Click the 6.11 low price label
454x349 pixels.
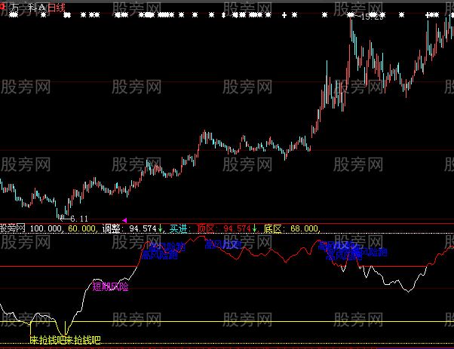(x=80, y=218)
